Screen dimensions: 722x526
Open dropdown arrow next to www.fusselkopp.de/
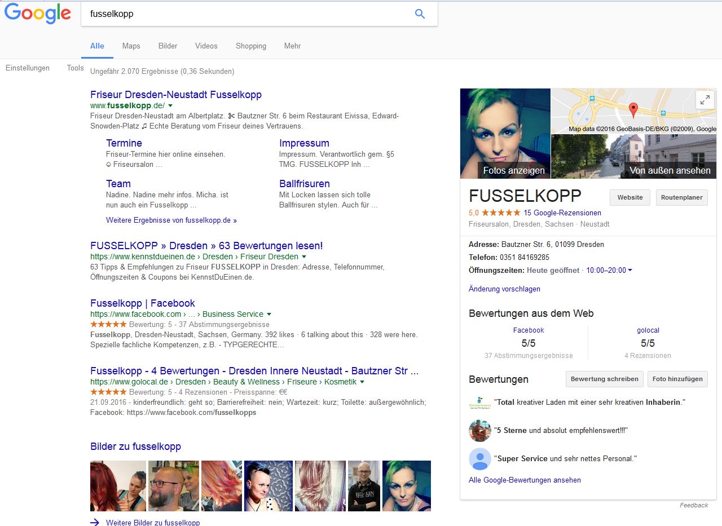[170, 105]
